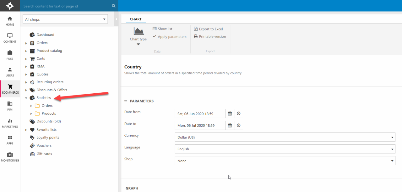Switch to the Chart tab

coord(136,19)
